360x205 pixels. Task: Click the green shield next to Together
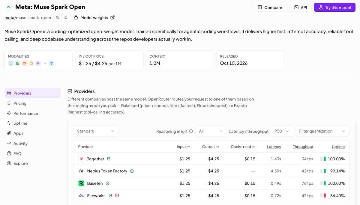109,159
